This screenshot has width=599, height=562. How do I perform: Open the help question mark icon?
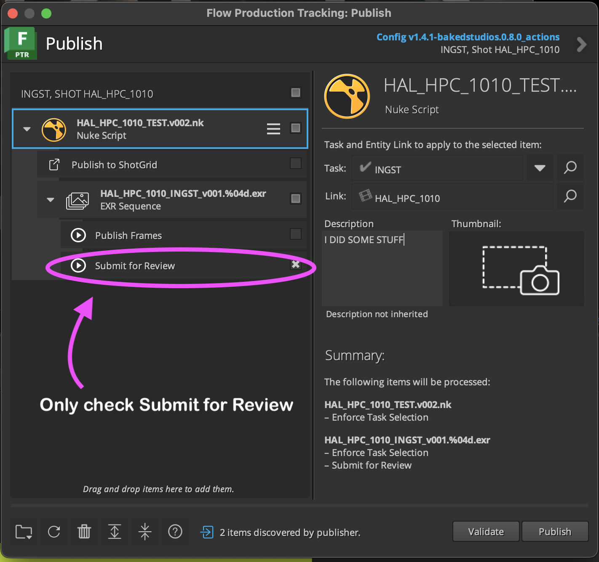pos(175,531)
